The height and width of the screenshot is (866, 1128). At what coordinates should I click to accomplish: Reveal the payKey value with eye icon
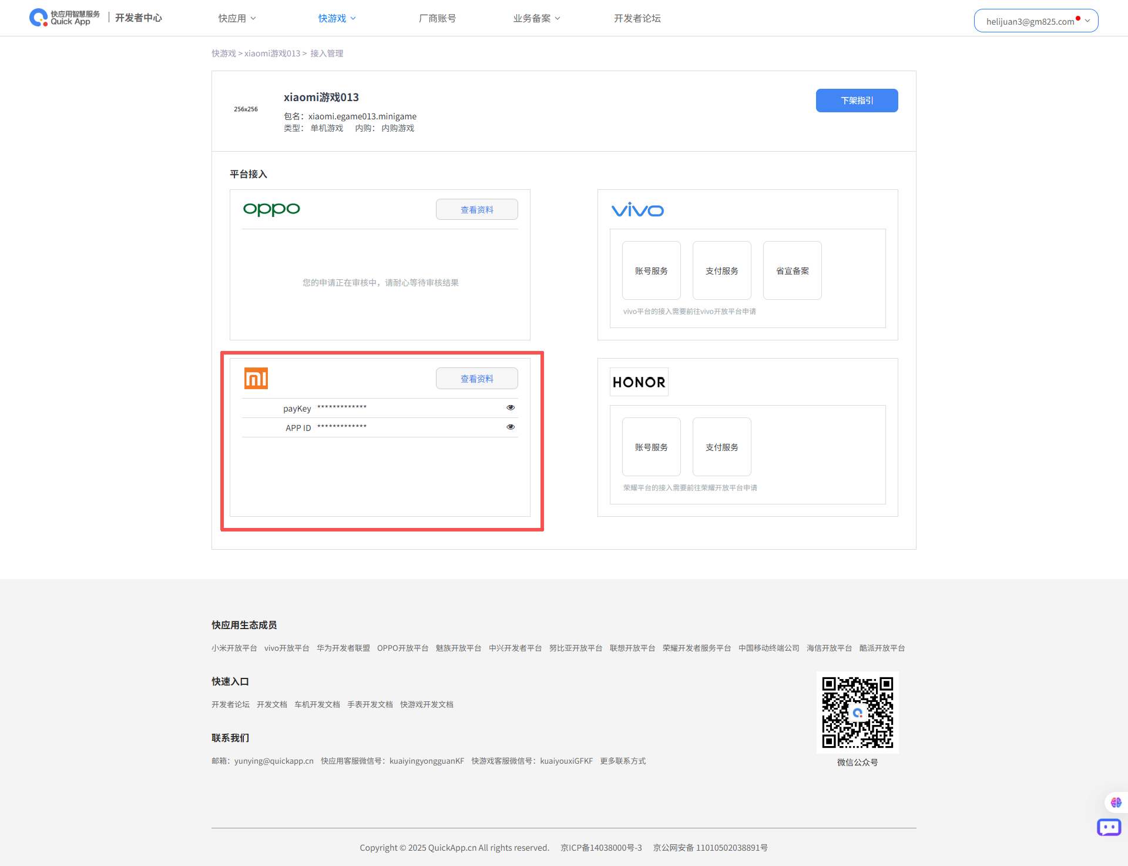tap(511, 407)
